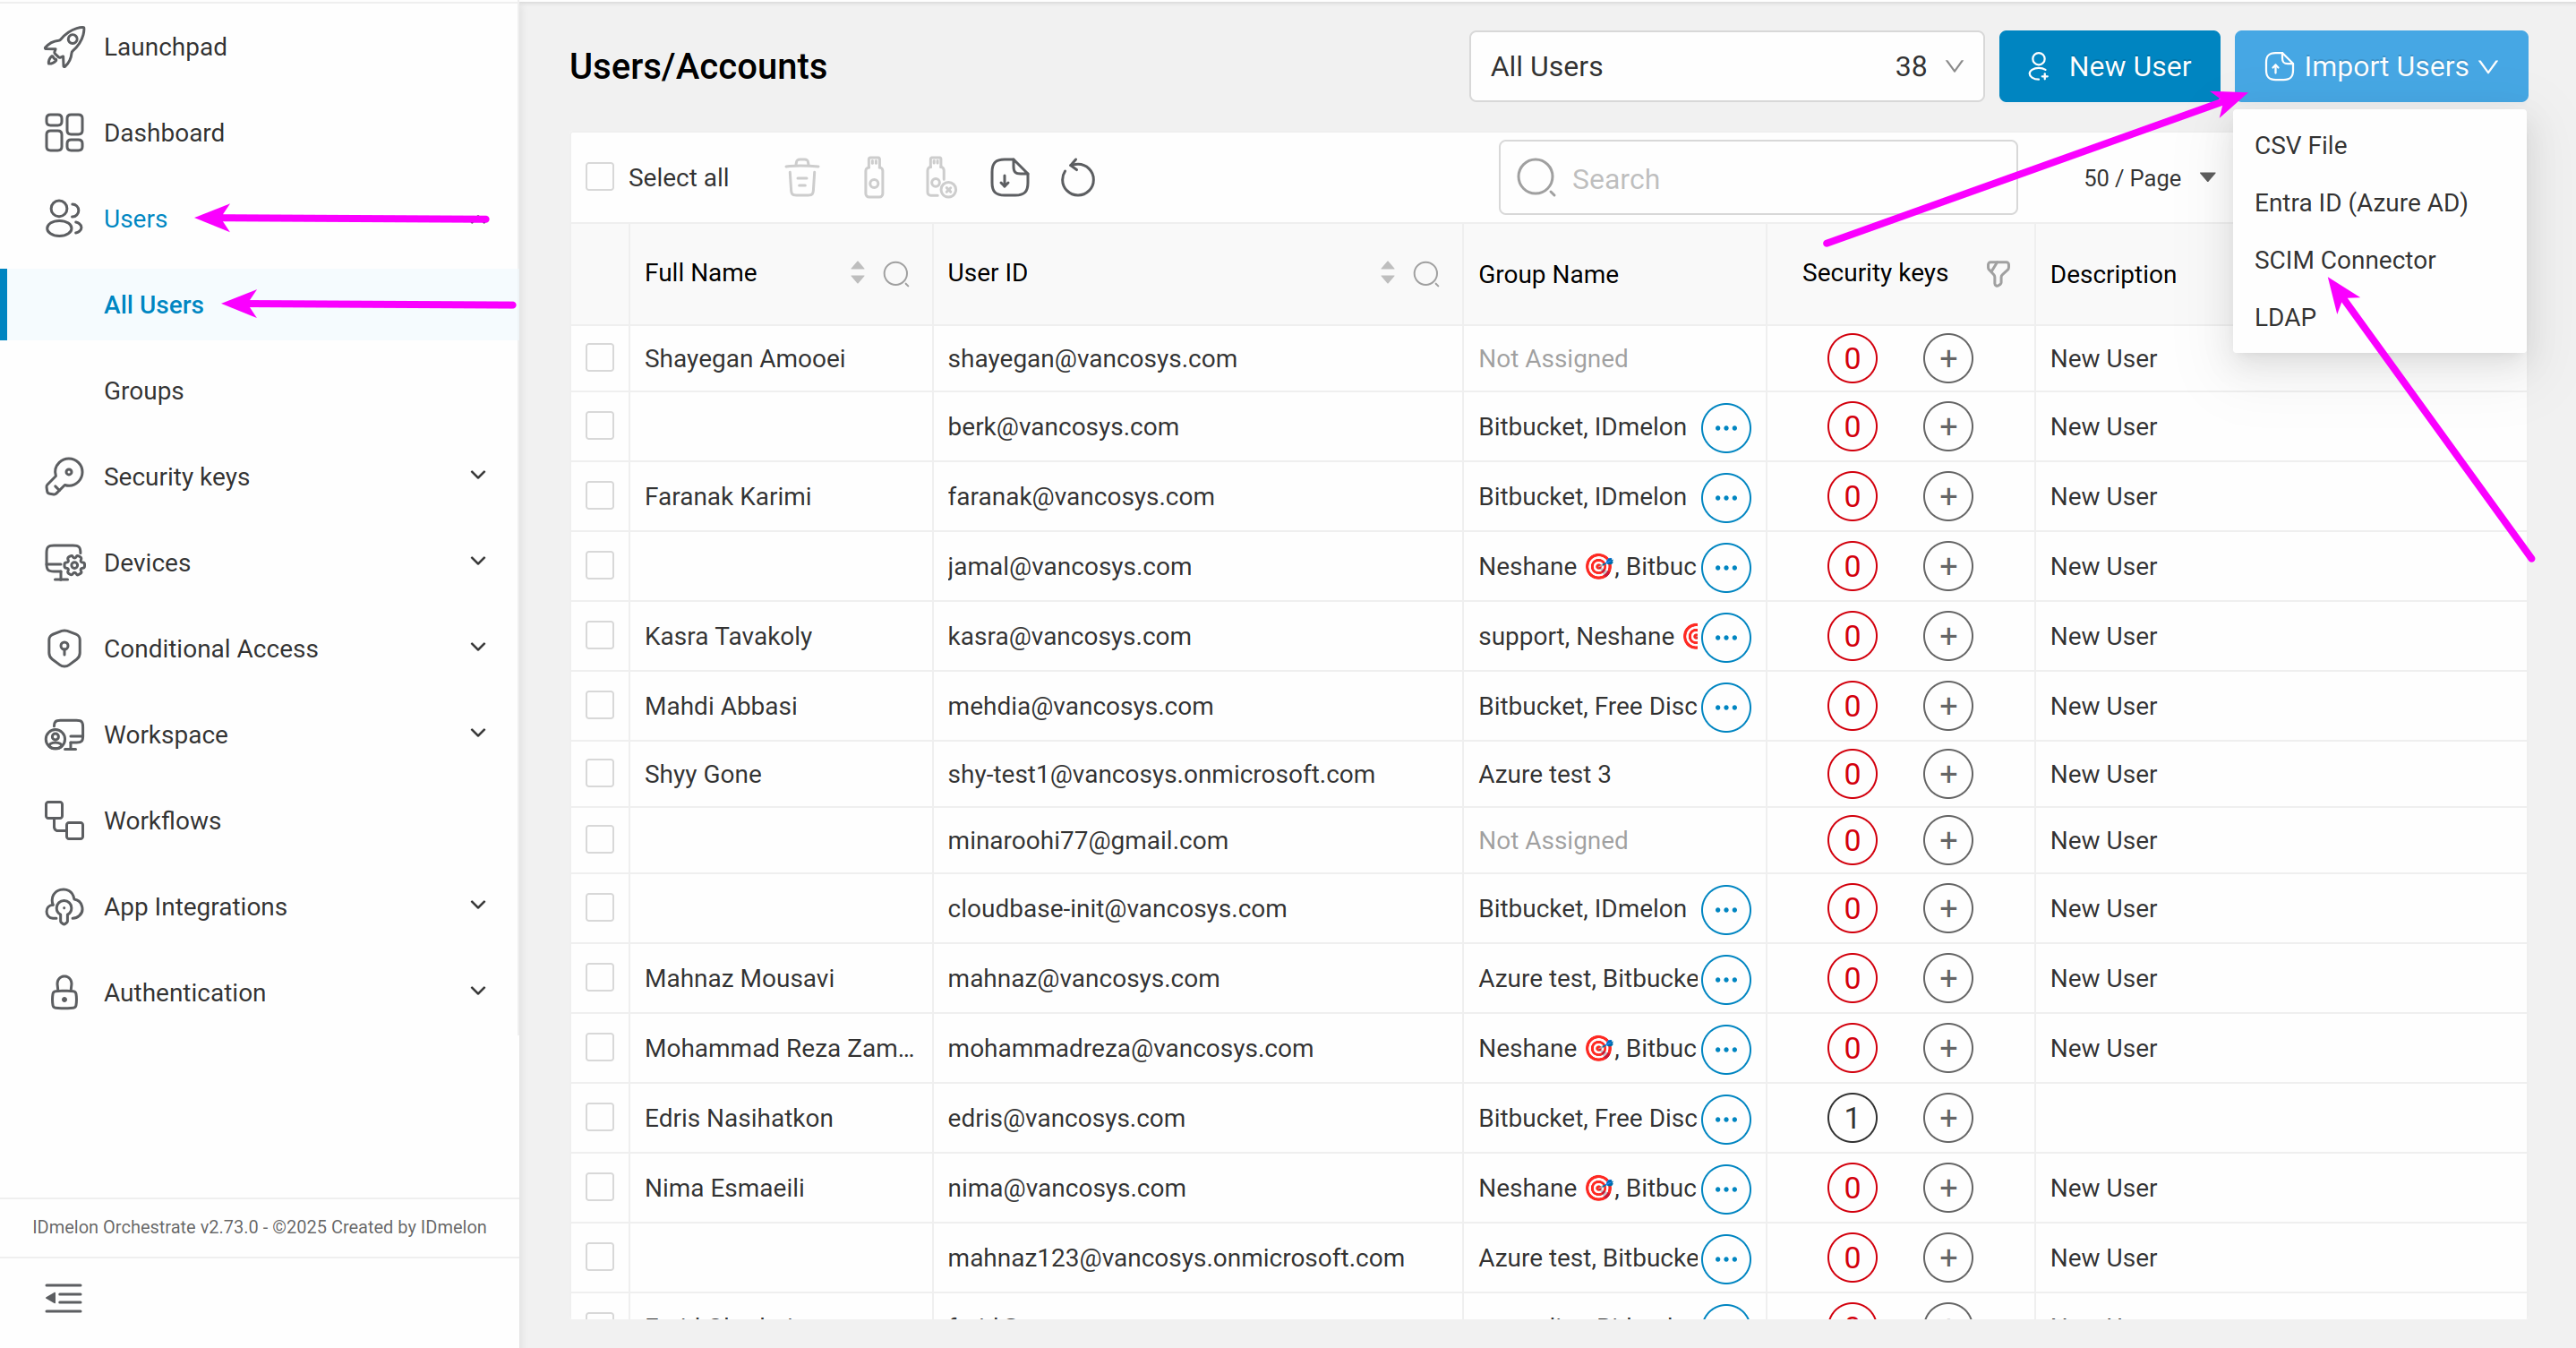
Task: Click the Description column header
Action: point(2113,274)
